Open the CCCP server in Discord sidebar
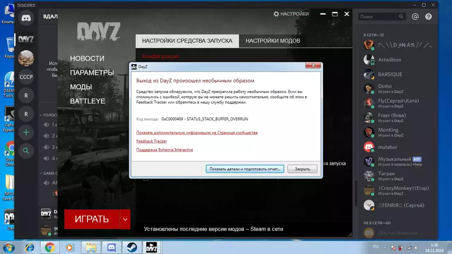 coord(26,77)
